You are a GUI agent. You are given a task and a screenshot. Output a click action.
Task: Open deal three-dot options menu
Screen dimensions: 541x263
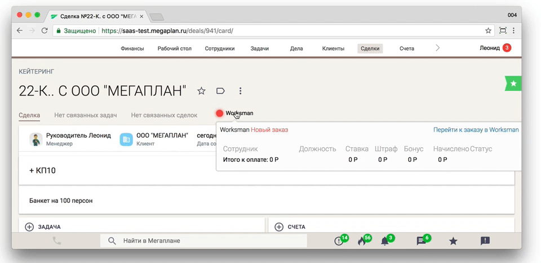[241, 91]
